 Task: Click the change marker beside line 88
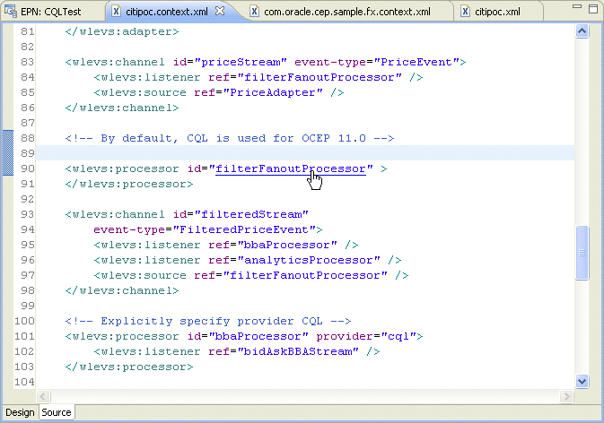(8, 153)
